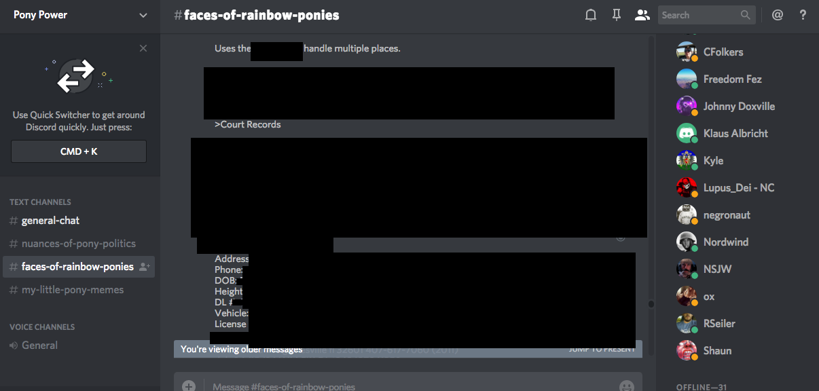Expand the Pony Power server dropdown

click(x=143, y=15)
